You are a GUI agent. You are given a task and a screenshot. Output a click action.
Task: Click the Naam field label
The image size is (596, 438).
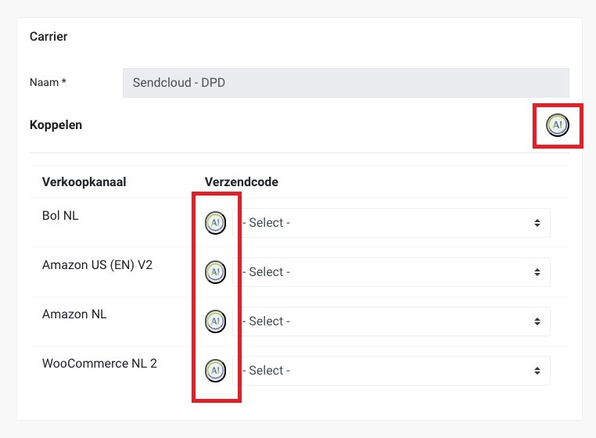44,82
